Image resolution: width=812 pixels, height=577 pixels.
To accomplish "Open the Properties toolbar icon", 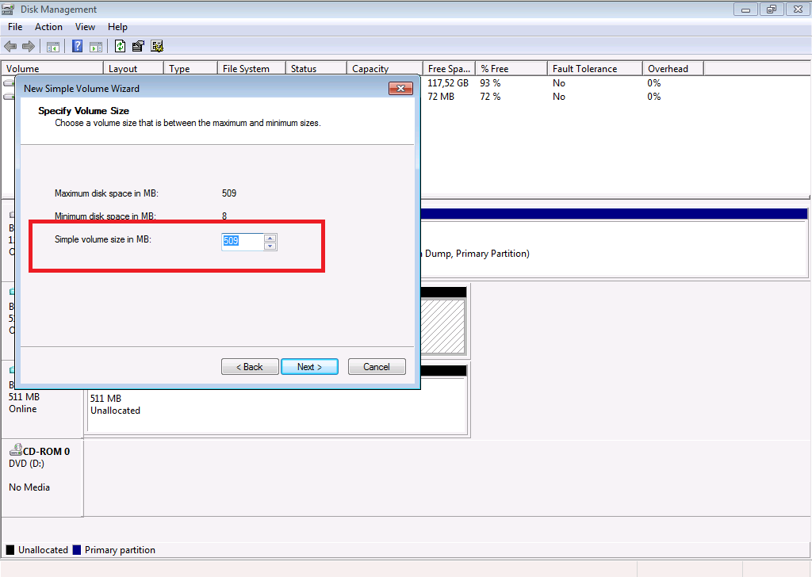I will pyautogui.click(x=139, y=47).
